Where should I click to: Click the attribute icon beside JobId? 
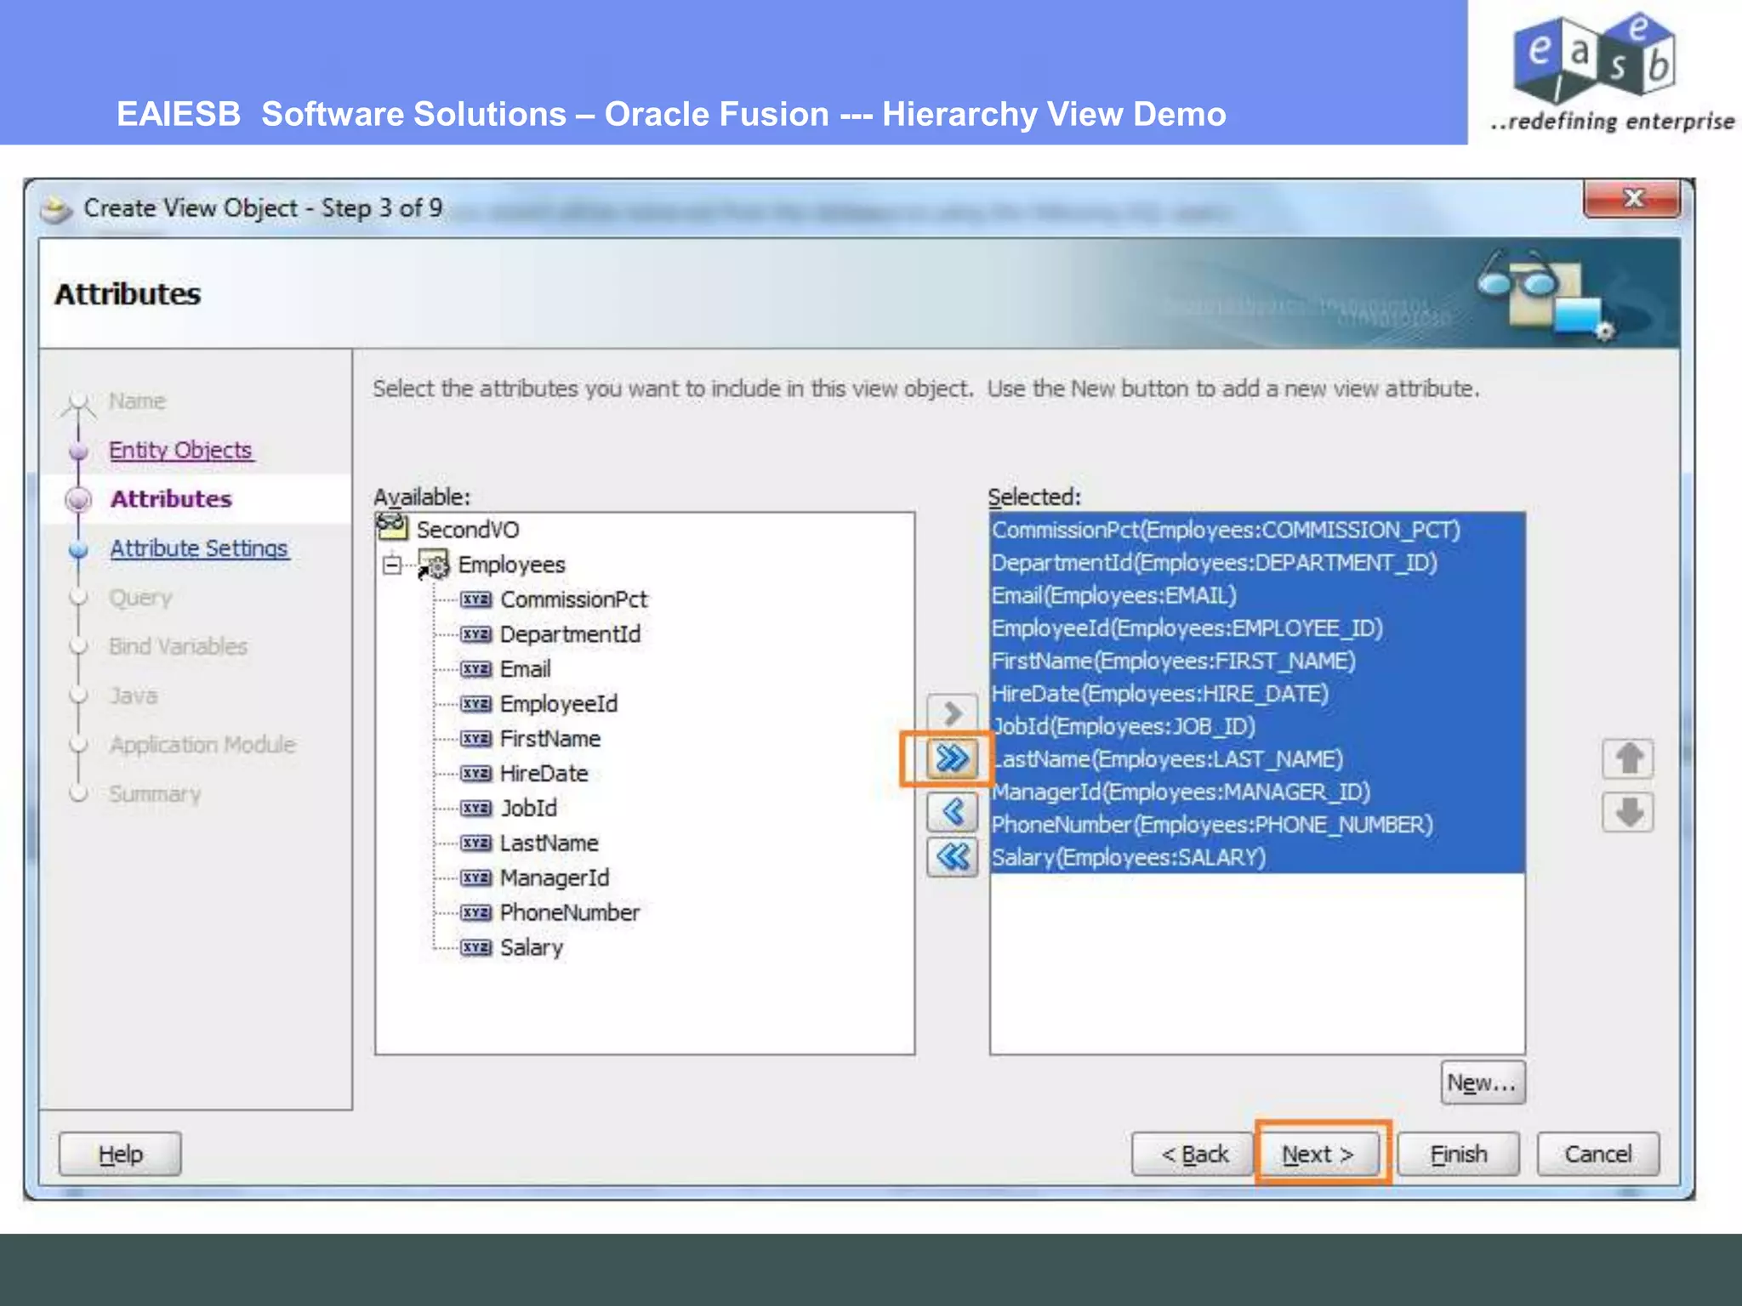point(475,809)
